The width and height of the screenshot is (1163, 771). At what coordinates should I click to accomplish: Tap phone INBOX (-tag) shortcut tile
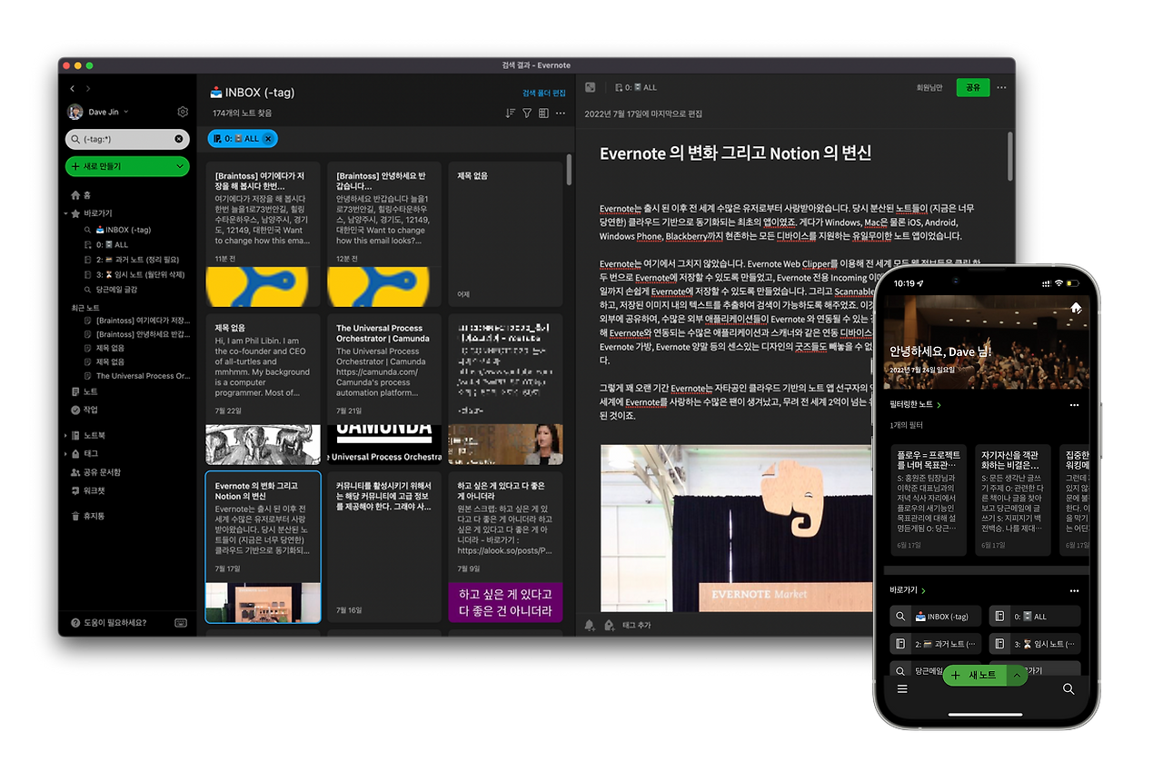pyautogui.click(x=935, y=617)
